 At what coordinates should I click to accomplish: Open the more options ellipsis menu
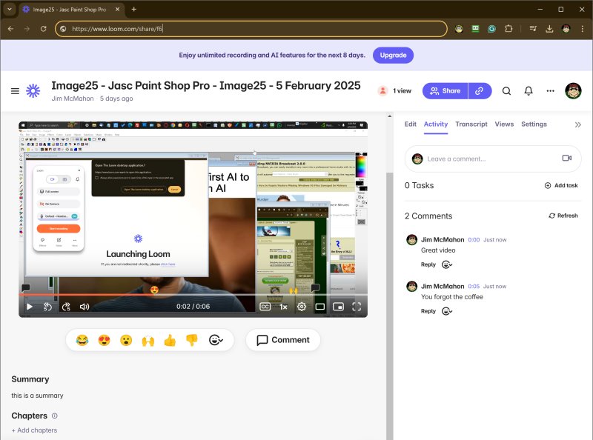click(550, 90)
